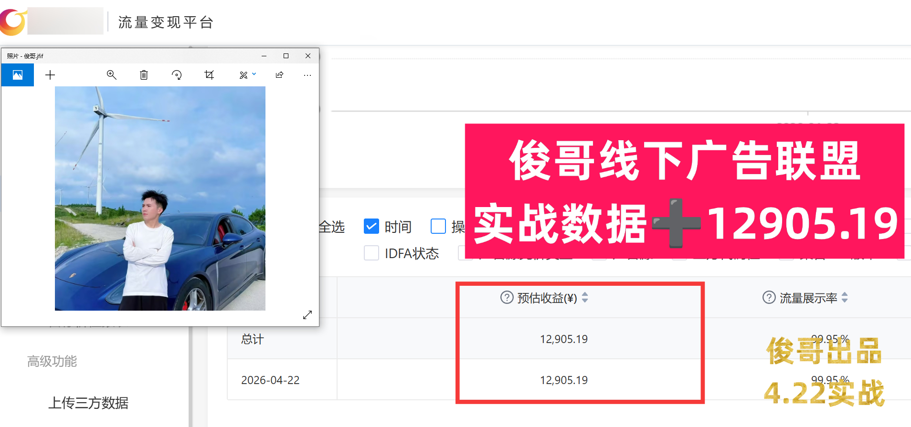Viewport: 911px width, 427px height.
Task: Check the box next to 操
Action: point(438,226)
